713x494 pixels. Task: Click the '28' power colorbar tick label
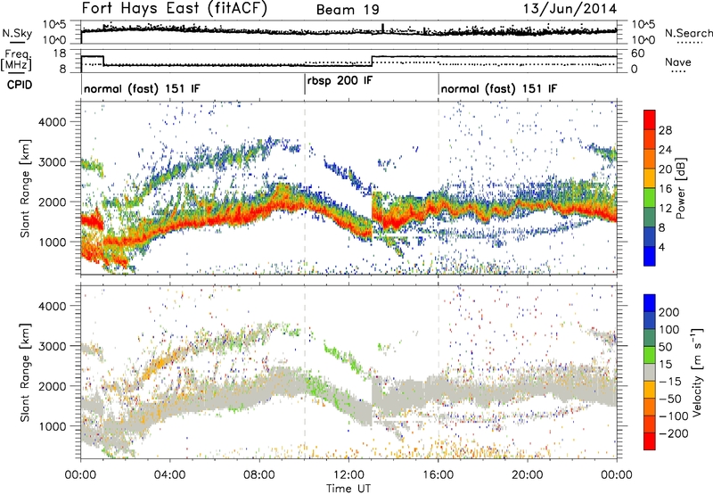click(x=665, y=130)
